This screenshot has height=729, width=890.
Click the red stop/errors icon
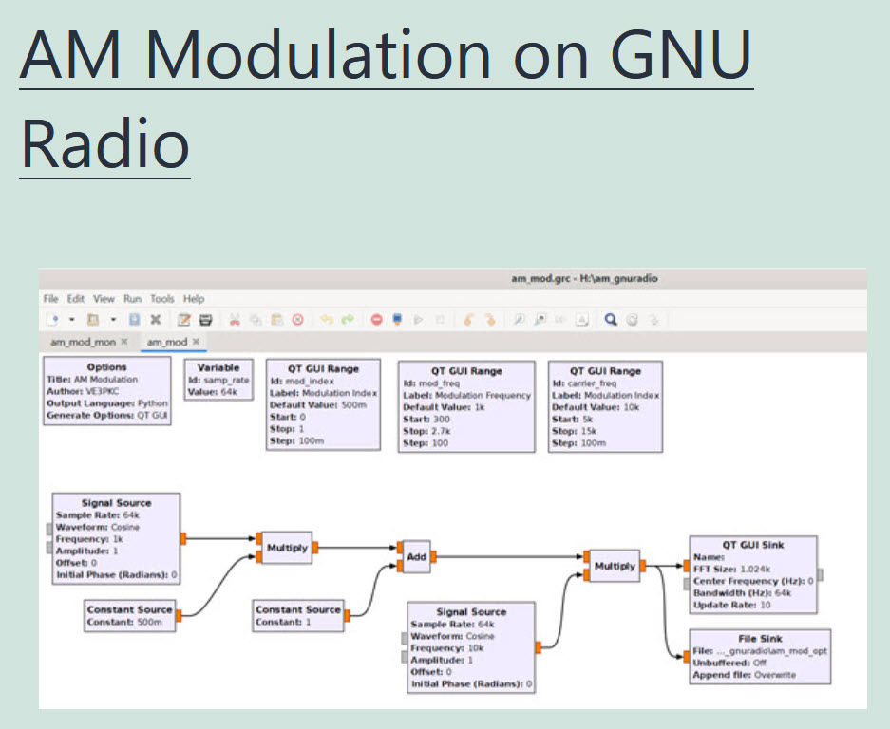tap(376, 320)
